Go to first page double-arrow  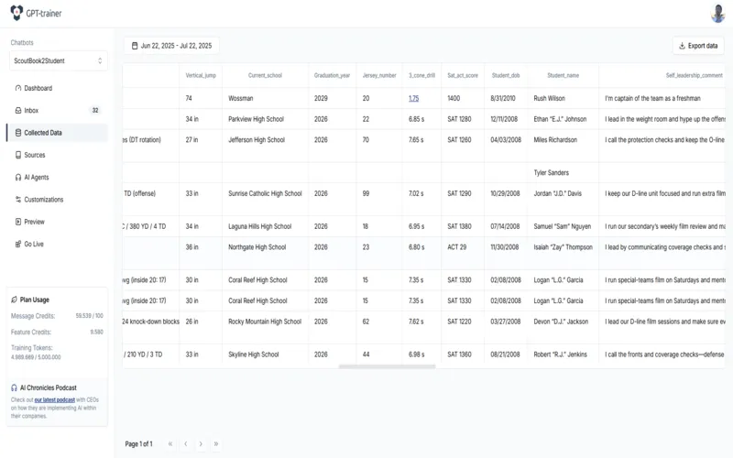coord(170,444)
